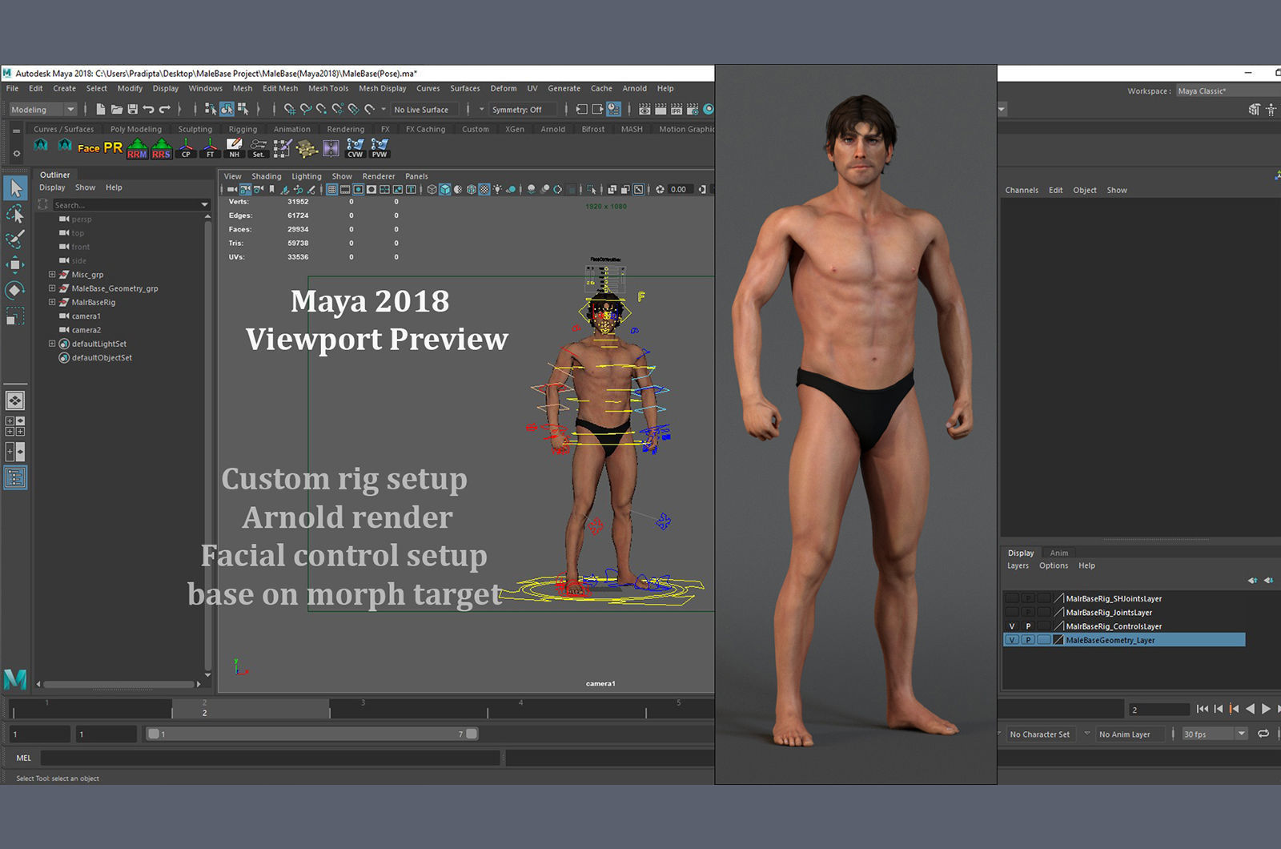
Task: Go to start of playback range
Action: [1202, 709]
